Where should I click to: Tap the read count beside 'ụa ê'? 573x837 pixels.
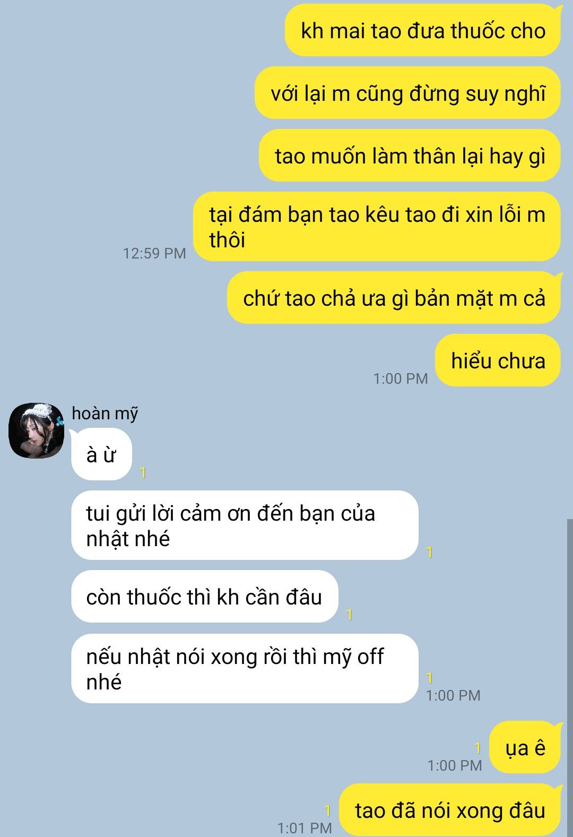477,748
